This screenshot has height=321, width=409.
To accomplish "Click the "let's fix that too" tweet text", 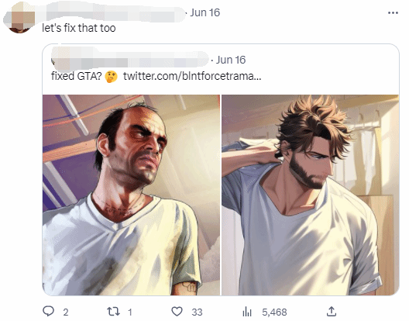I will coord(79,28).
